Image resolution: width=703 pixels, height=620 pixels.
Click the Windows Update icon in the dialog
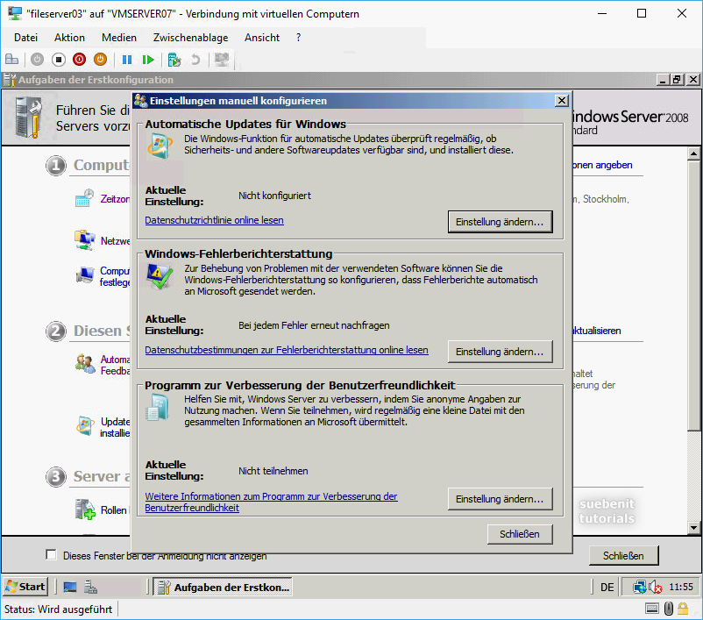coord(160,146)
